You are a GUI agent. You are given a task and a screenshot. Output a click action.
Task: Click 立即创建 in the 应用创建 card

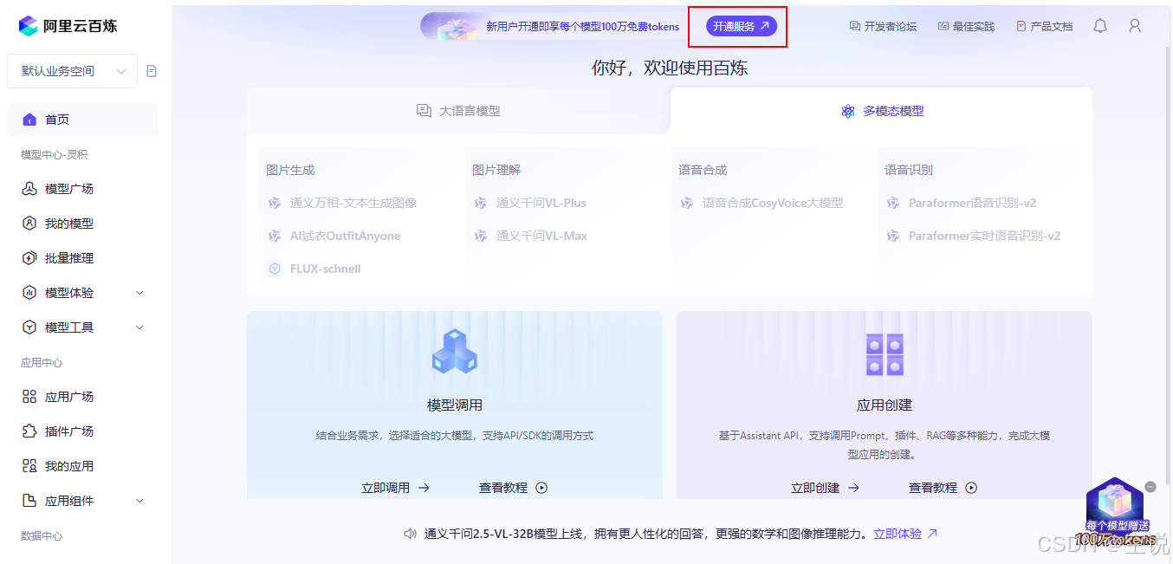[x=825, y=488]
